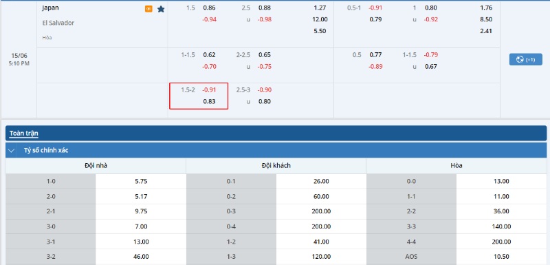Choose over 2.5 goals odds 0.88

265,8
